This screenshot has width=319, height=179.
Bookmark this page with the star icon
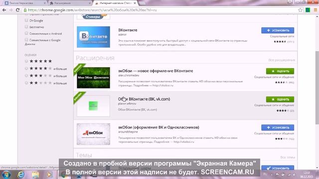(300, 10)
